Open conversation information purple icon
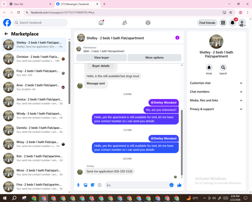 pos(177,38)
